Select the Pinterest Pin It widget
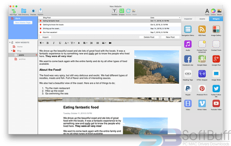The width and height of the screenshot is (231, 146). pos(202,88)
